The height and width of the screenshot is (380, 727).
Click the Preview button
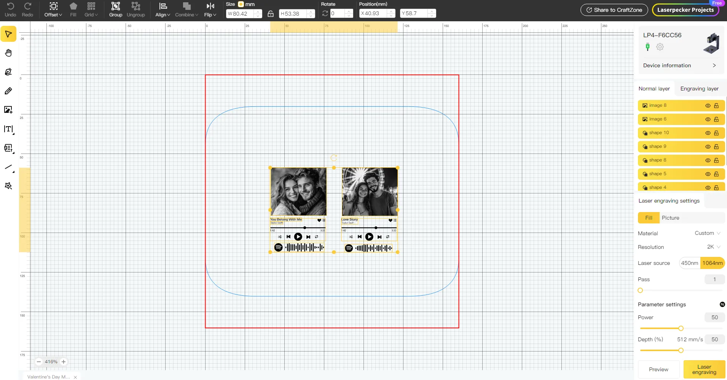pos(658,369)
